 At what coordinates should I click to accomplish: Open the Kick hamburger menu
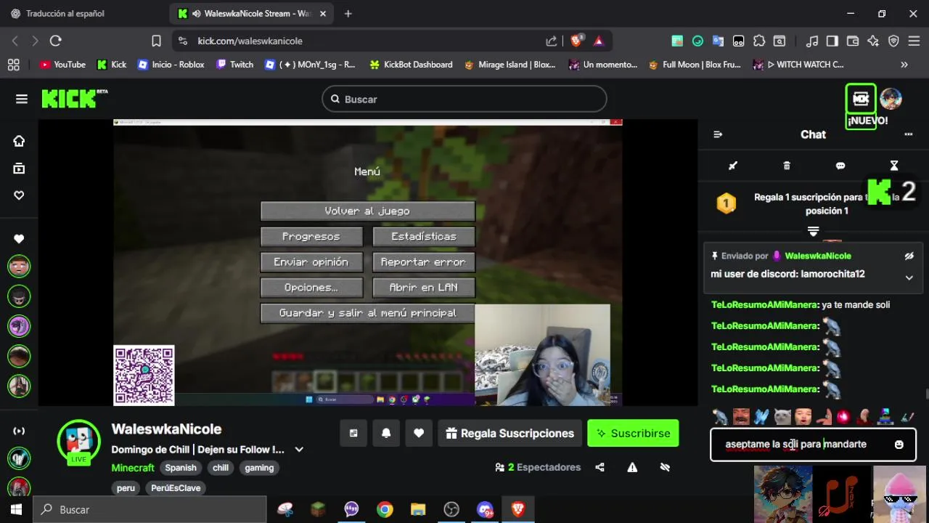(x=22, y=99)
